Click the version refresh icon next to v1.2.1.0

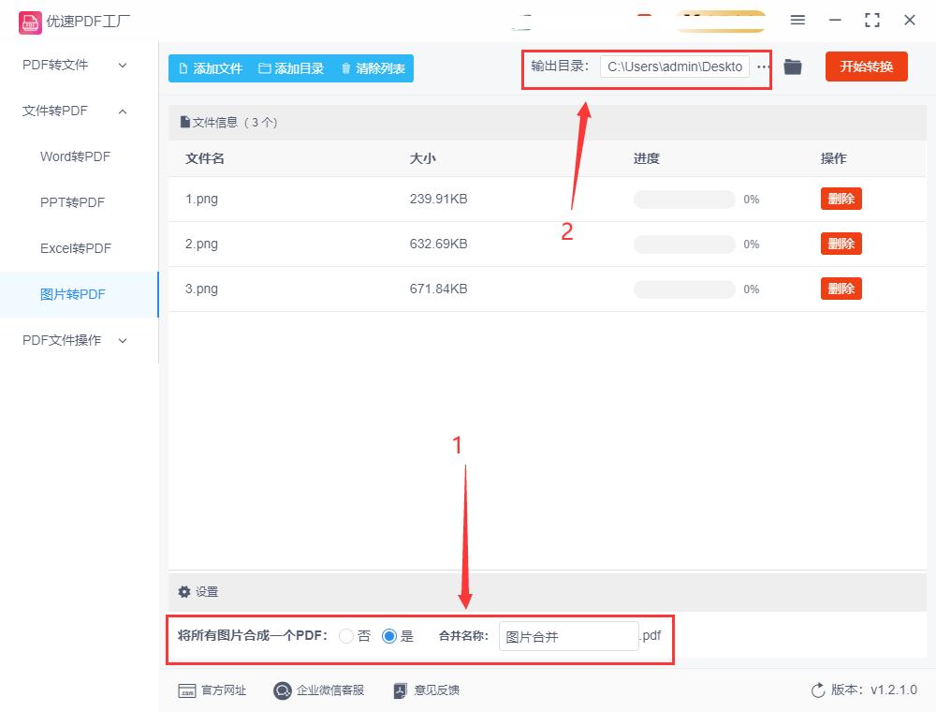coord(815,690)
